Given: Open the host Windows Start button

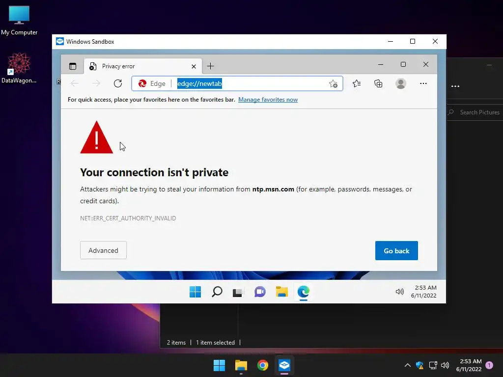Looking at the screenshot, I should [220, 365].
